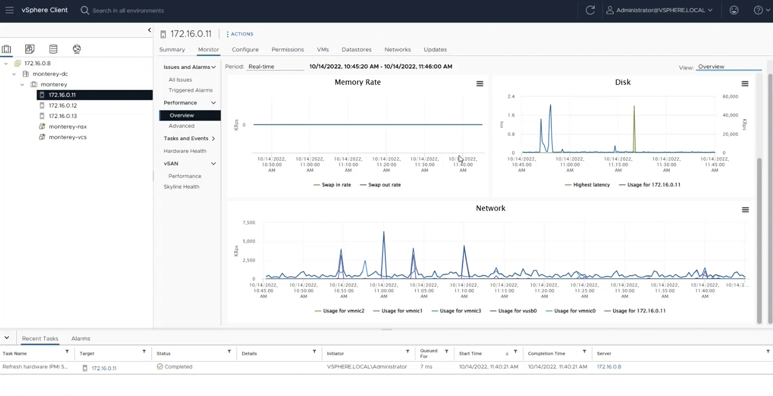The image size is (773, 396).
Task: Switch to Hosts and Clusters inventory view
Action: 7,49
